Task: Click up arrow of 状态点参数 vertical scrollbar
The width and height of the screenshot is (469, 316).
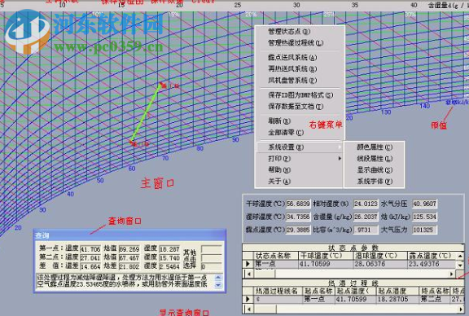Action: point(460,257)
